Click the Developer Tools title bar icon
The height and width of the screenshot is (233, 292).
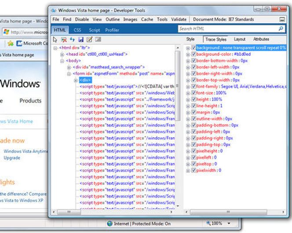point(54,11)
